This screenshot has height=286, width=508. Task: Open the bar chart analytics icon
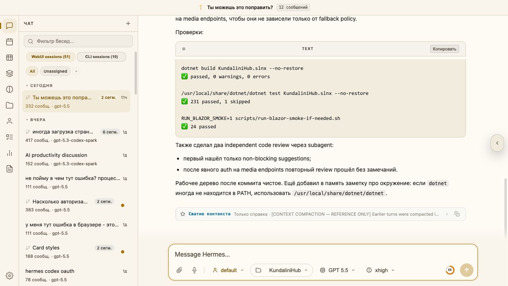click(10, 153)
